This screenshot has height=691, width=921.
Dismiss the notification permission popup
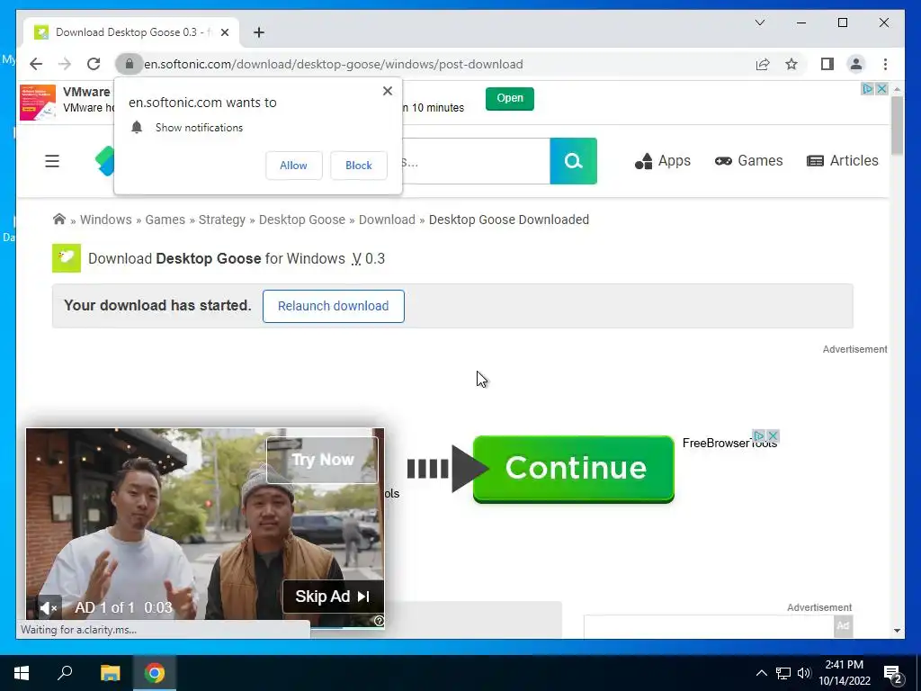click(x=387, y=91)
